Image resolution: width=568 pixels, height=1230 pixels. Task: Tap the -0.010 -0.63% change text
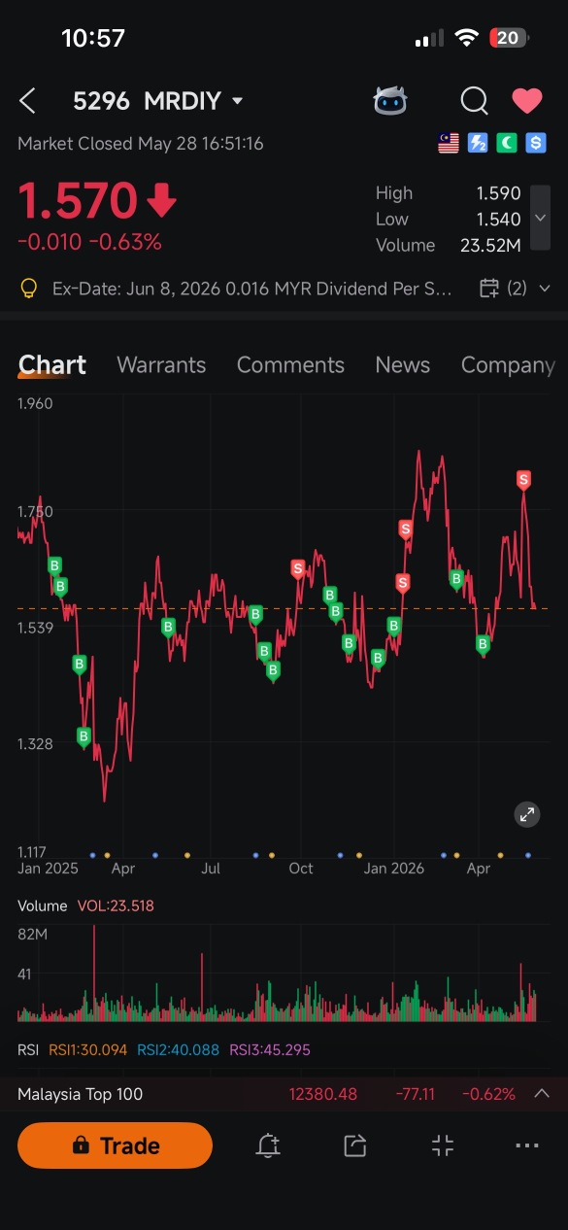tap(89, 242)
